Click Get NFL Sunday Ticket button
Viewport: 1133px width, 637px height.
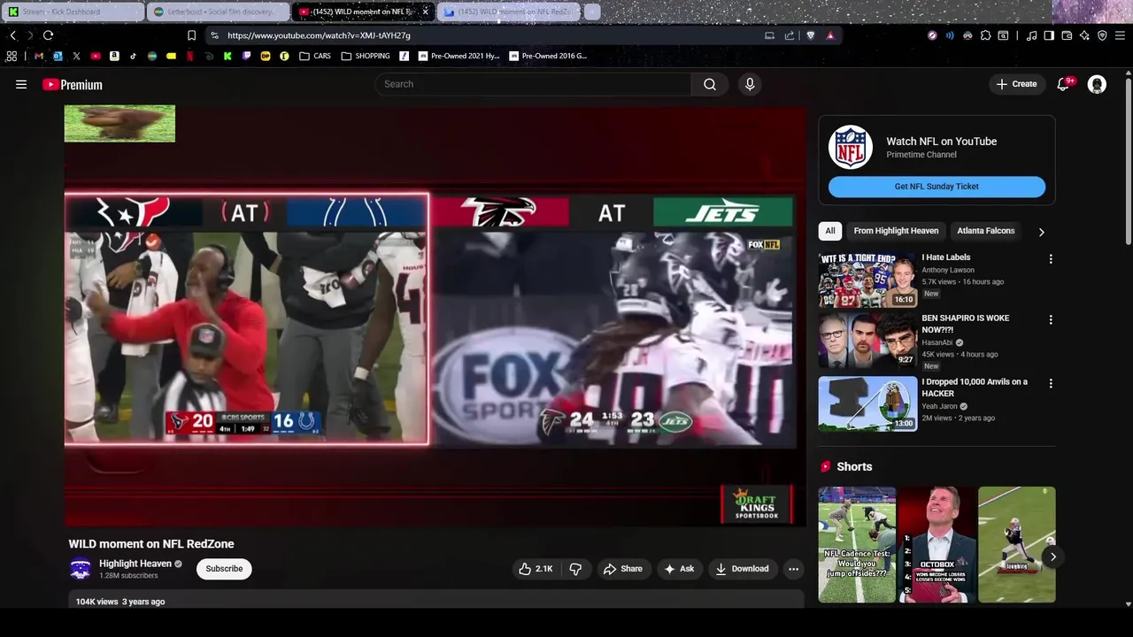pyautogui.click(x=936, y=187)
